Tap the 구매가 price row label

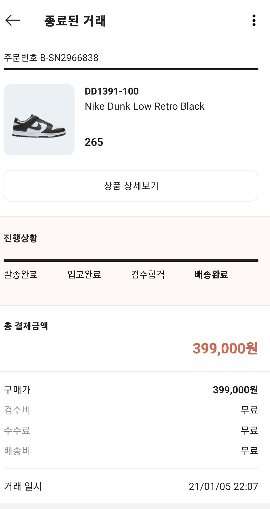click(x=17, y=390)
